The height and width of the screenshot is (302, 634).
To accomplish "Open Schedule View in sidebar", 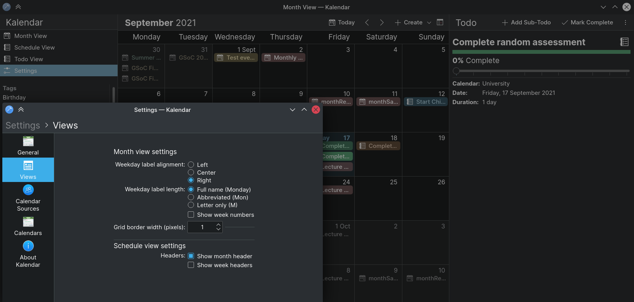I will pyautogui.click(x=59, y=47).
